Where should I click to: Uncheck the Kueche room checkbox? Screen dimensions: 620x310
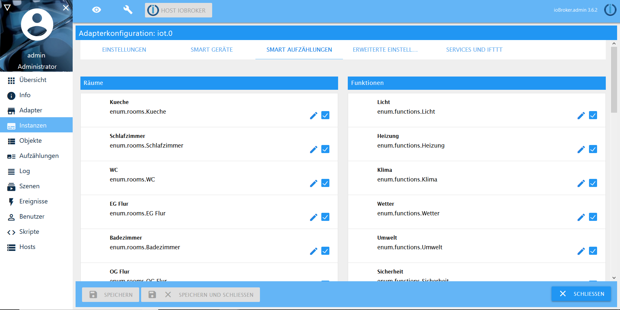pos(325,115)
